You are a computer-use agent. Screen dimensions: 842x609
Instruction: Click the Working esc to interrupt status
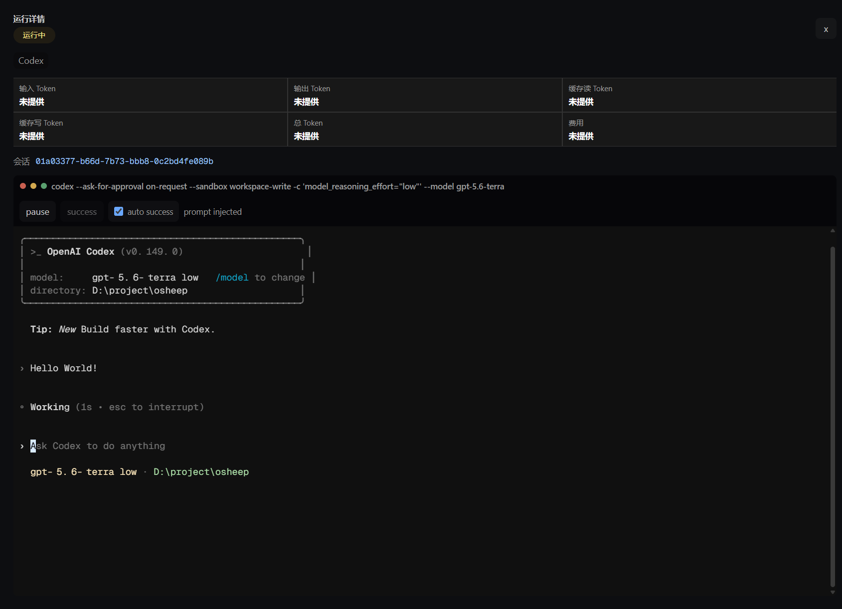pyautogui.click(x=117, y=407)
